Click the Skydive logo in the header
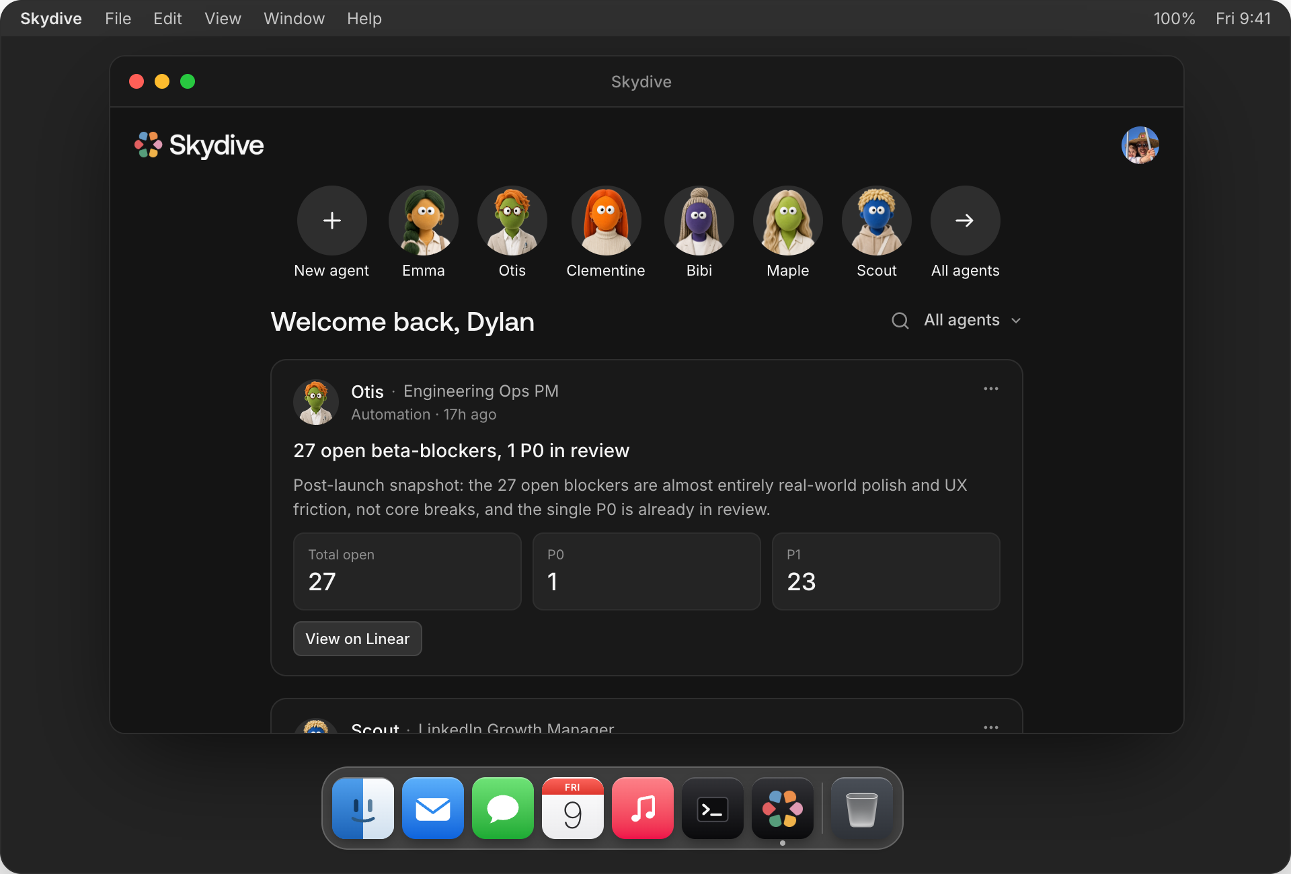This screenshot has height=874, width=1291. coord(199,145)
